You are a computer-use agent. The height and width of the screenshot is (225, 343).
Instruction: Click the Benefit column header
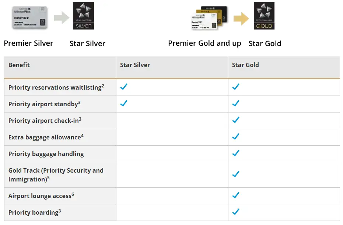tap(19, 65)
